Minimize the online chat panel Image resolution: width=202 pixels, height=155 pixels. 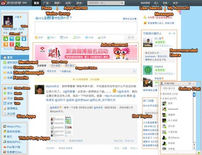(194, 84)
